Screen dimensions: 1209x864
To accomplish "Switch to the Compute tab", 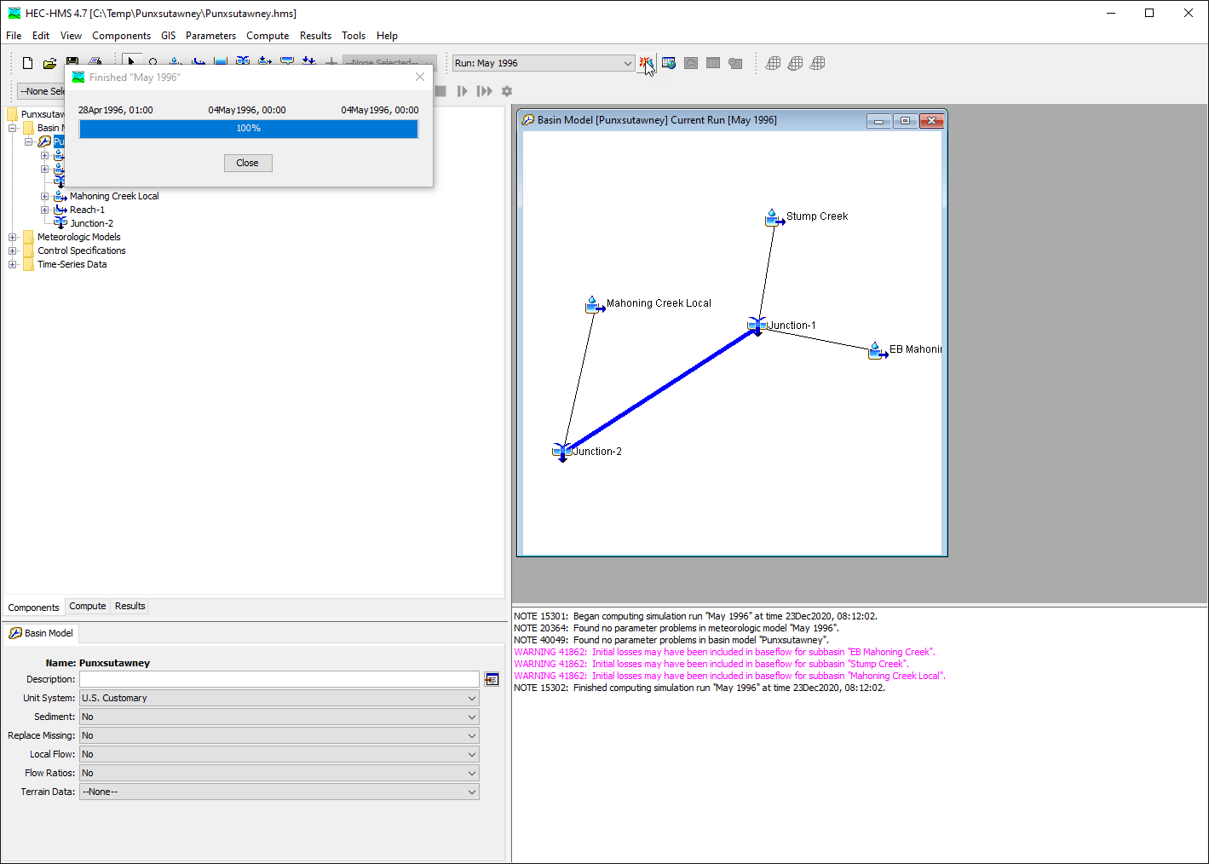I will (88, 606).
